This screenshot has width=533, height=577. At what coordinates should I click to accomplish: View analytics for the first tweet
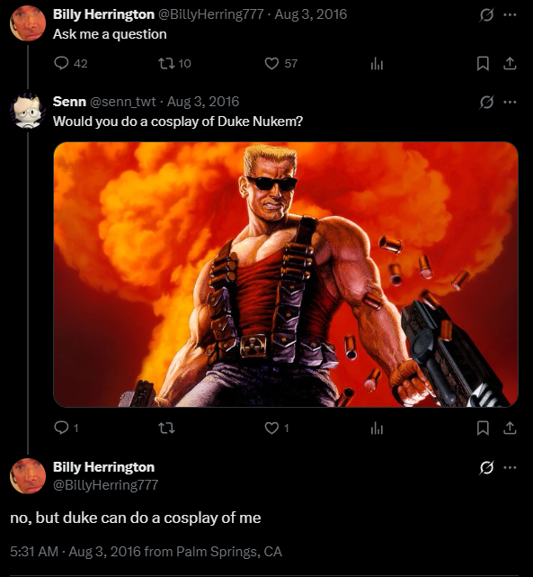click(x=377, y=65)
